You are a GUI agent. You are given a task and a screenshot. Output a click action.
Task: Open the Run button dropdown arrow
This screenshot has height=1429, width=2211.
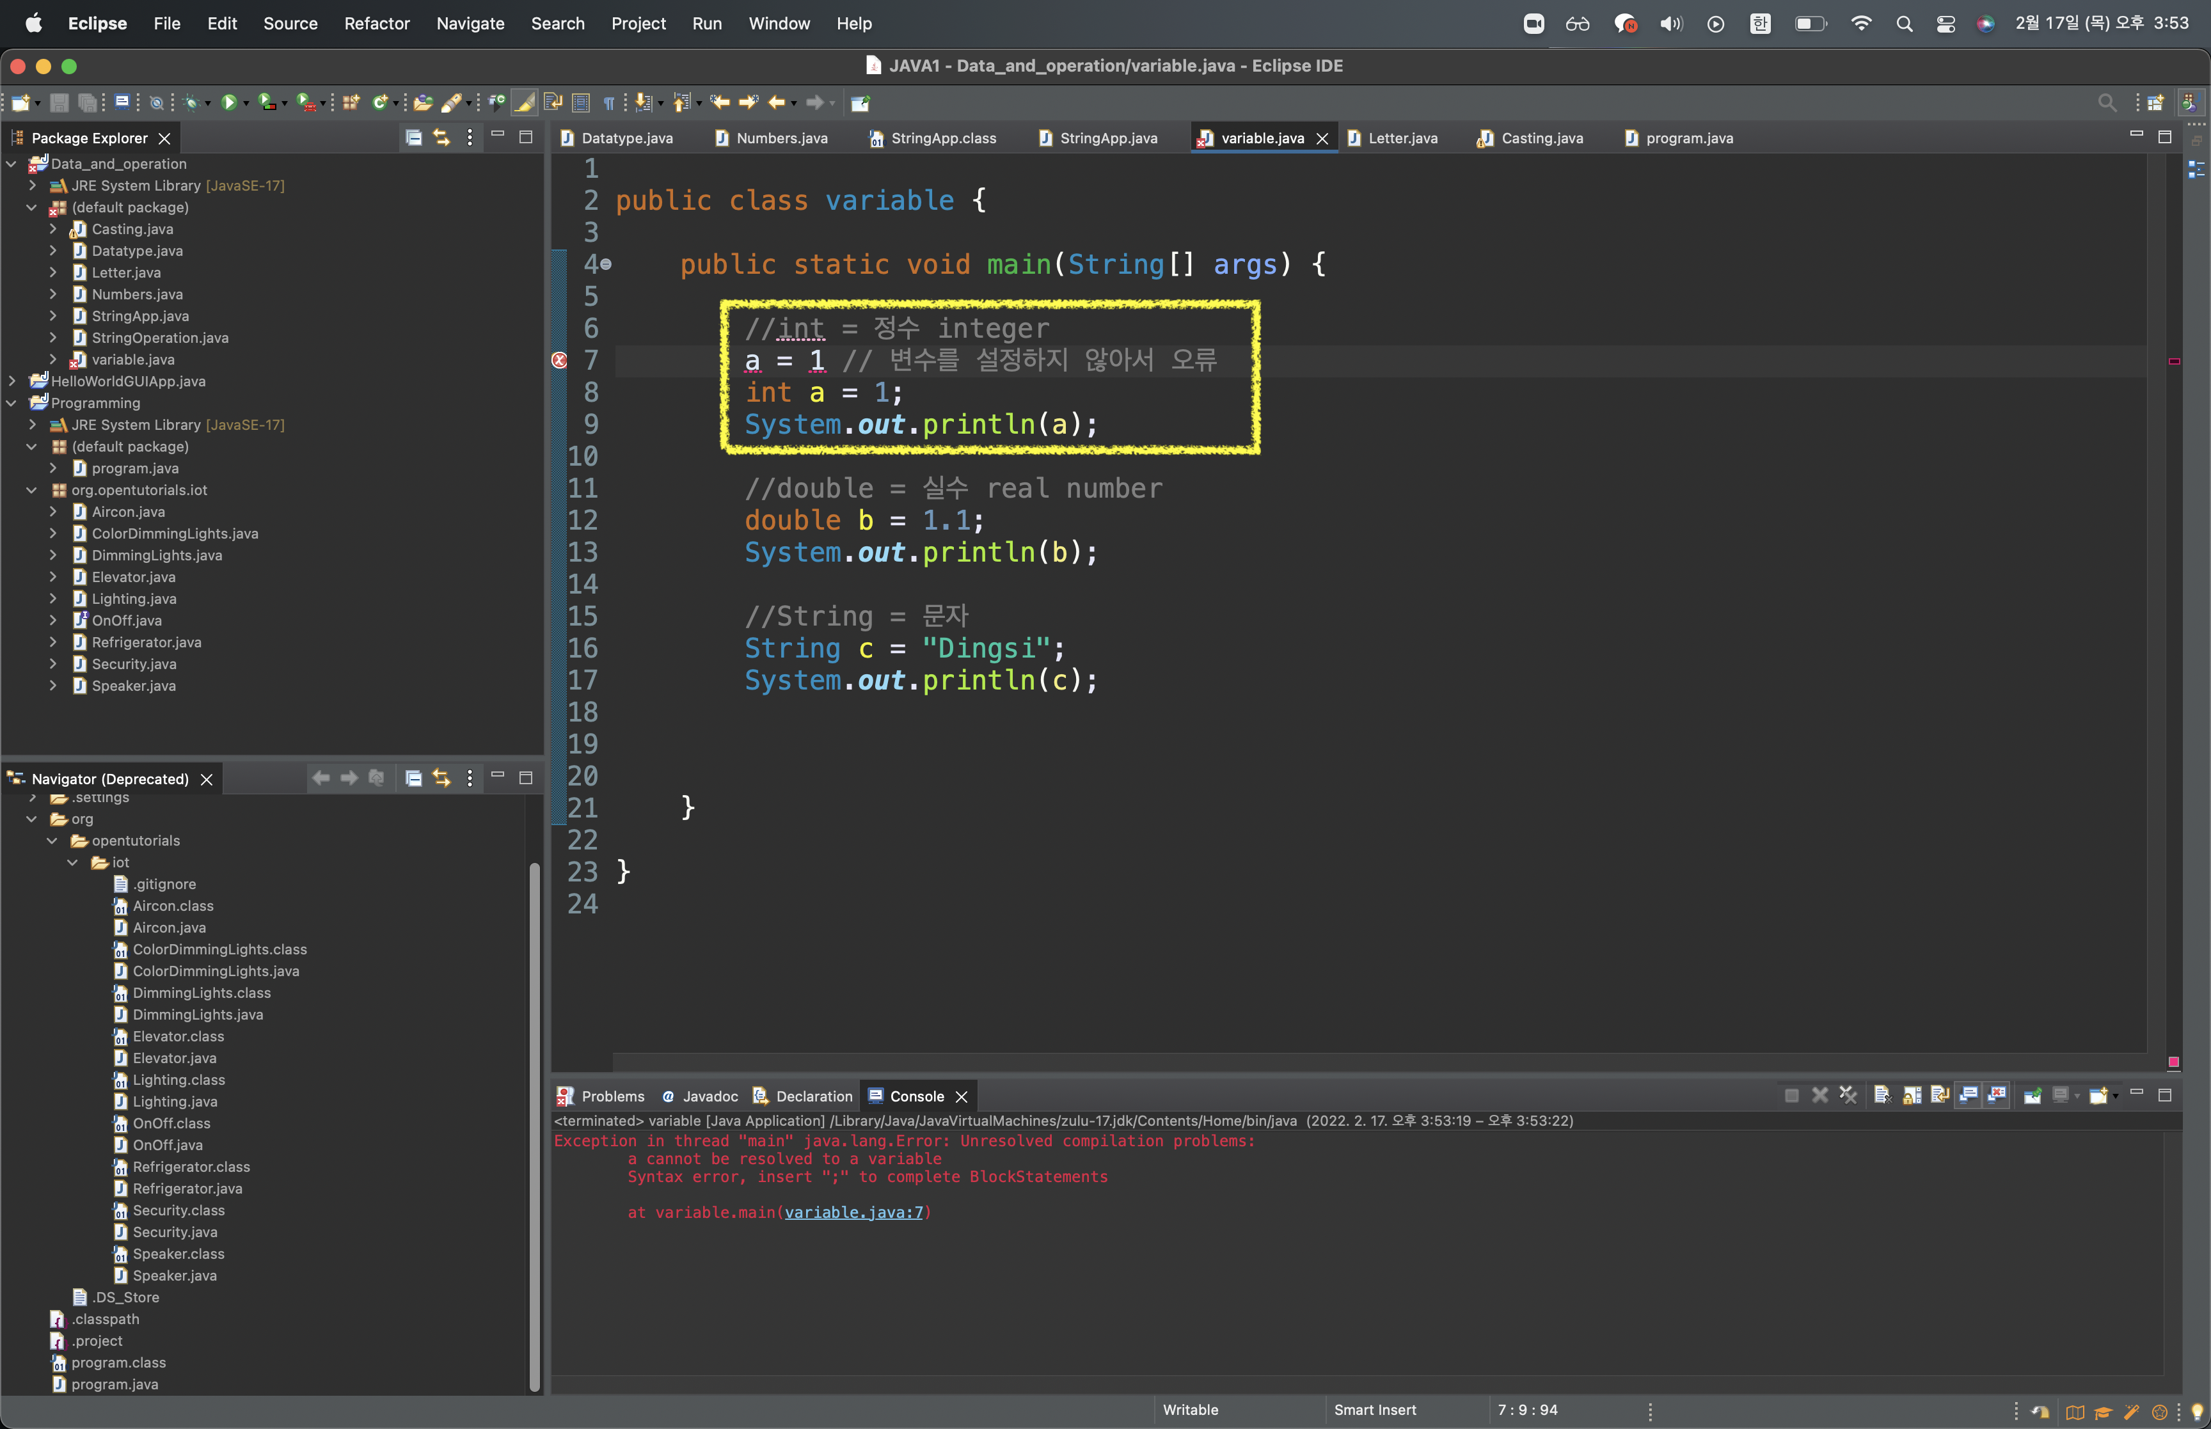(x=247, y=103)
